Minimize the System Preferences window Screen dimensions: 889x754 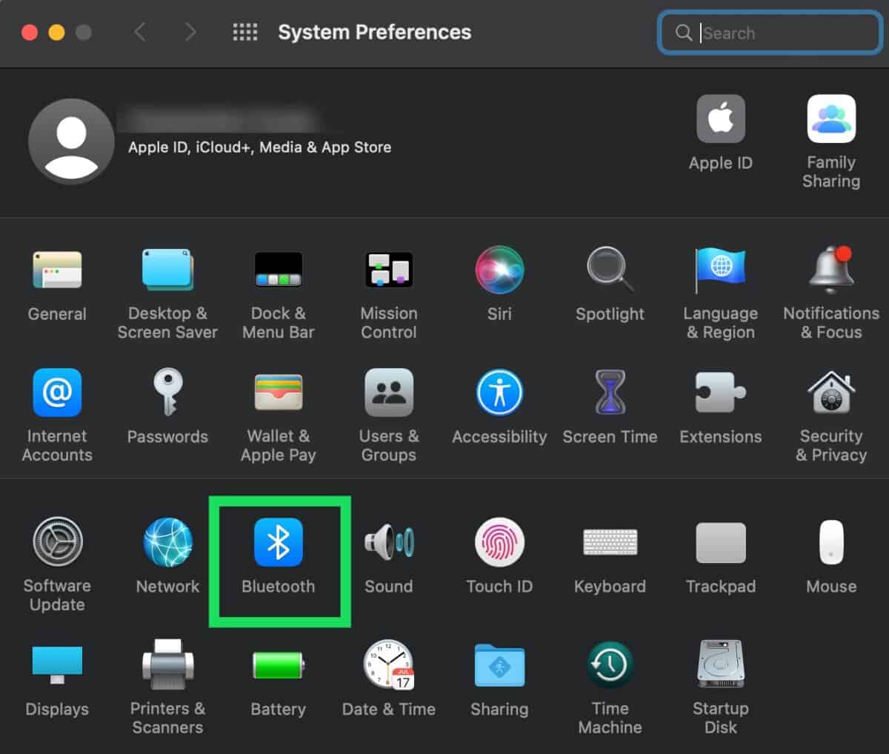pyautogui.click(x=56, y=33)
